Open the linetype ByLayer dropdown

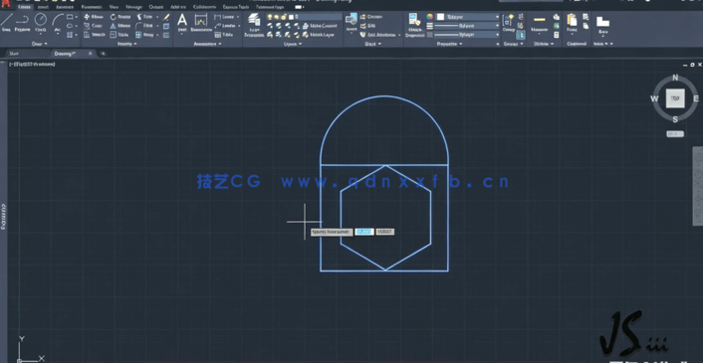[497, 35]
